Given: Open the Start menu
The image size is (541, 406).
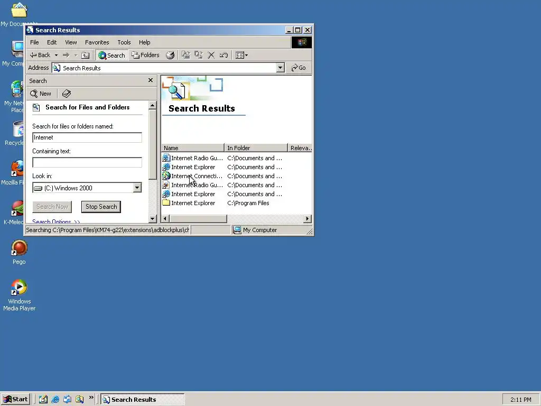Looking at the screenshot, I should pyautogui.click(x=15, y=400).
